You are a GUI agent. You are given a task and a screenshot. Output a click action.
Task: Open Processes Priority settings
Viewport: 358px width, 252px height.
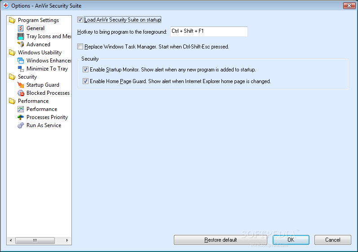[47, 117]
